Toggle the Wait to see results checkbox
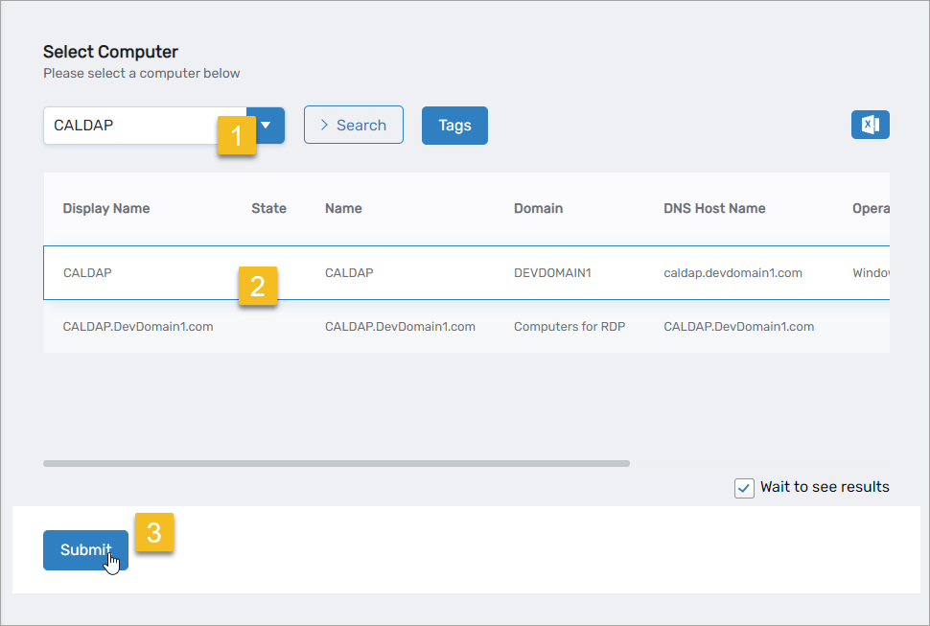 (744, 488)
